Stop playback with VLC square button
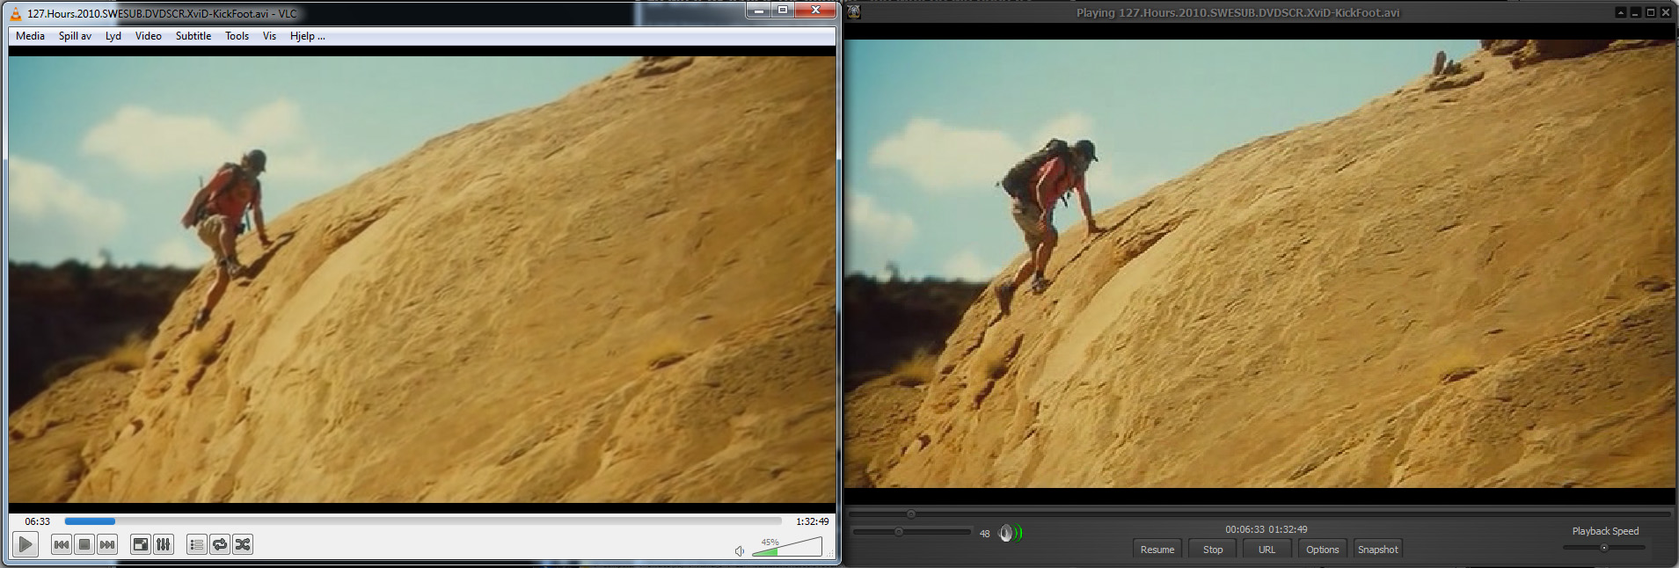This screenshot has width=1679, height=568. 84,545
